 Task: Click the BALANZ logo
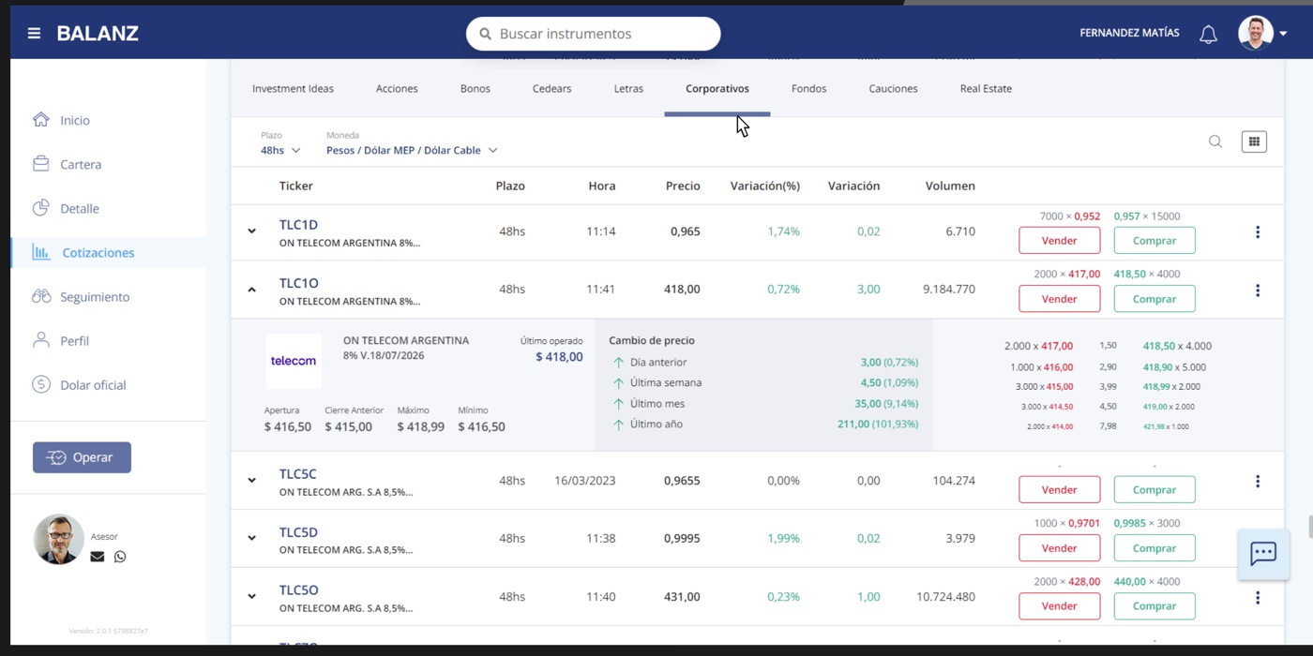tap(98, 34)
